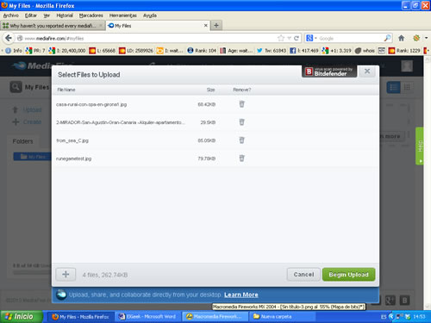431x323 pixels.
Task: Open the Herramientas menu
Action: coord(123,16)
